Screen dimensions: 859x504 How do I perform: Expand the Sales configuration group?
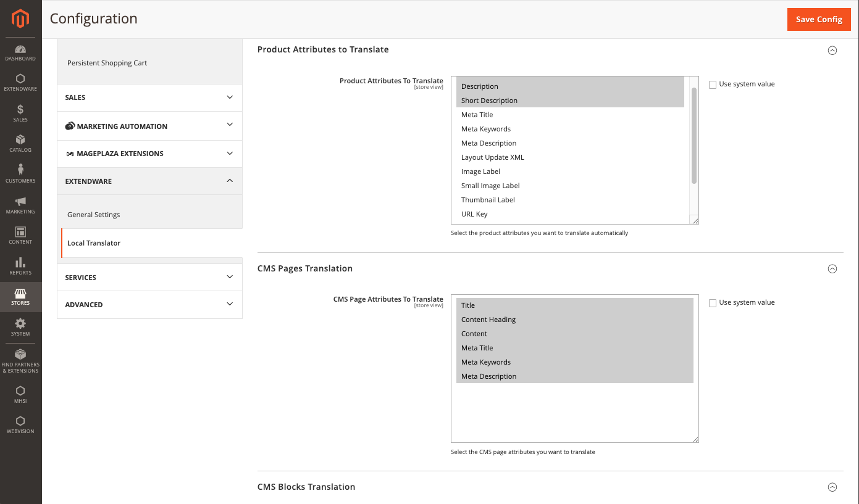click(149, 97)
